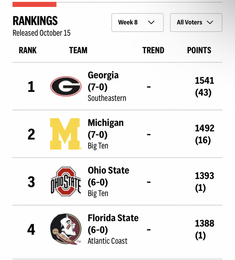Click Michigan's 1492 points value

(204, 128)
